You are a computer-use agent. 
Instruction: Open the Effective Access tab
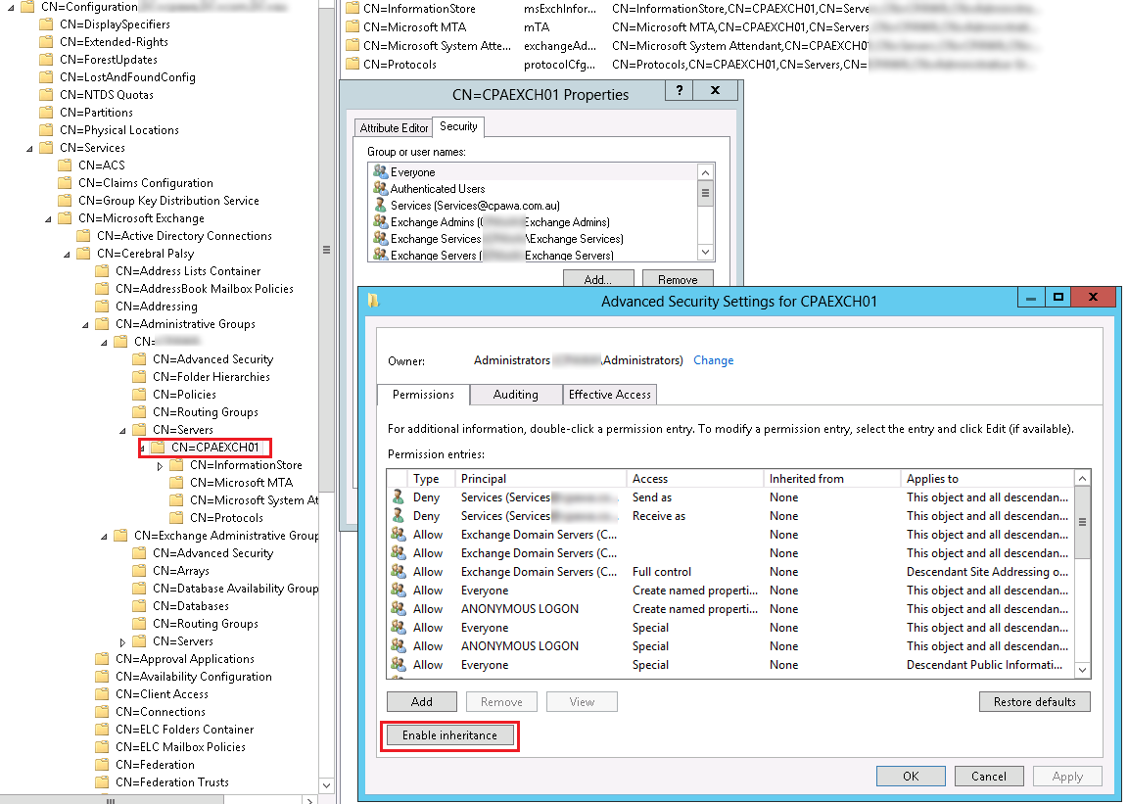(609, 395)
